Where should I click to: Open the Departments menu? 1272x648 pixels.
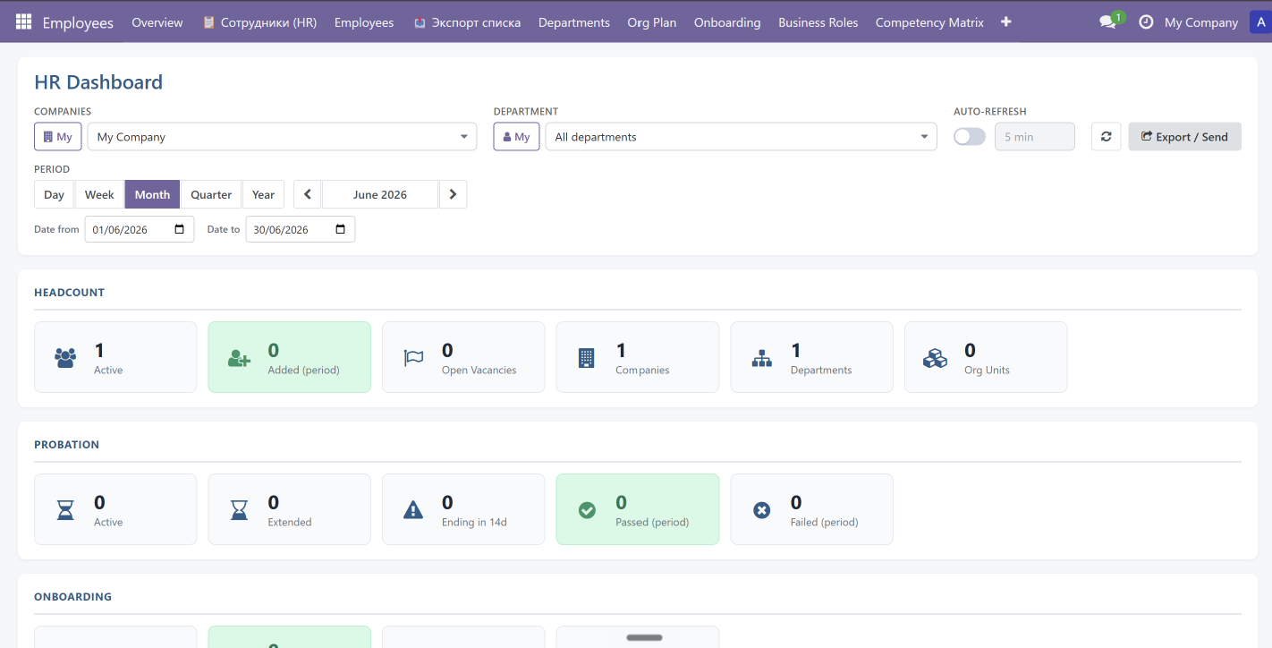(574, 22)
